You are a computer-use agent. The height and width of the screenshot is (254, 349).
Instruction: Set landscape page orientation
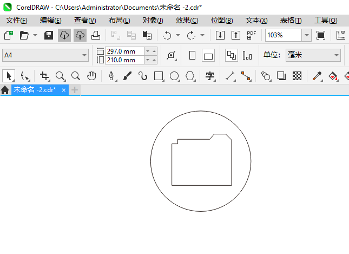(x=208, y=55)
